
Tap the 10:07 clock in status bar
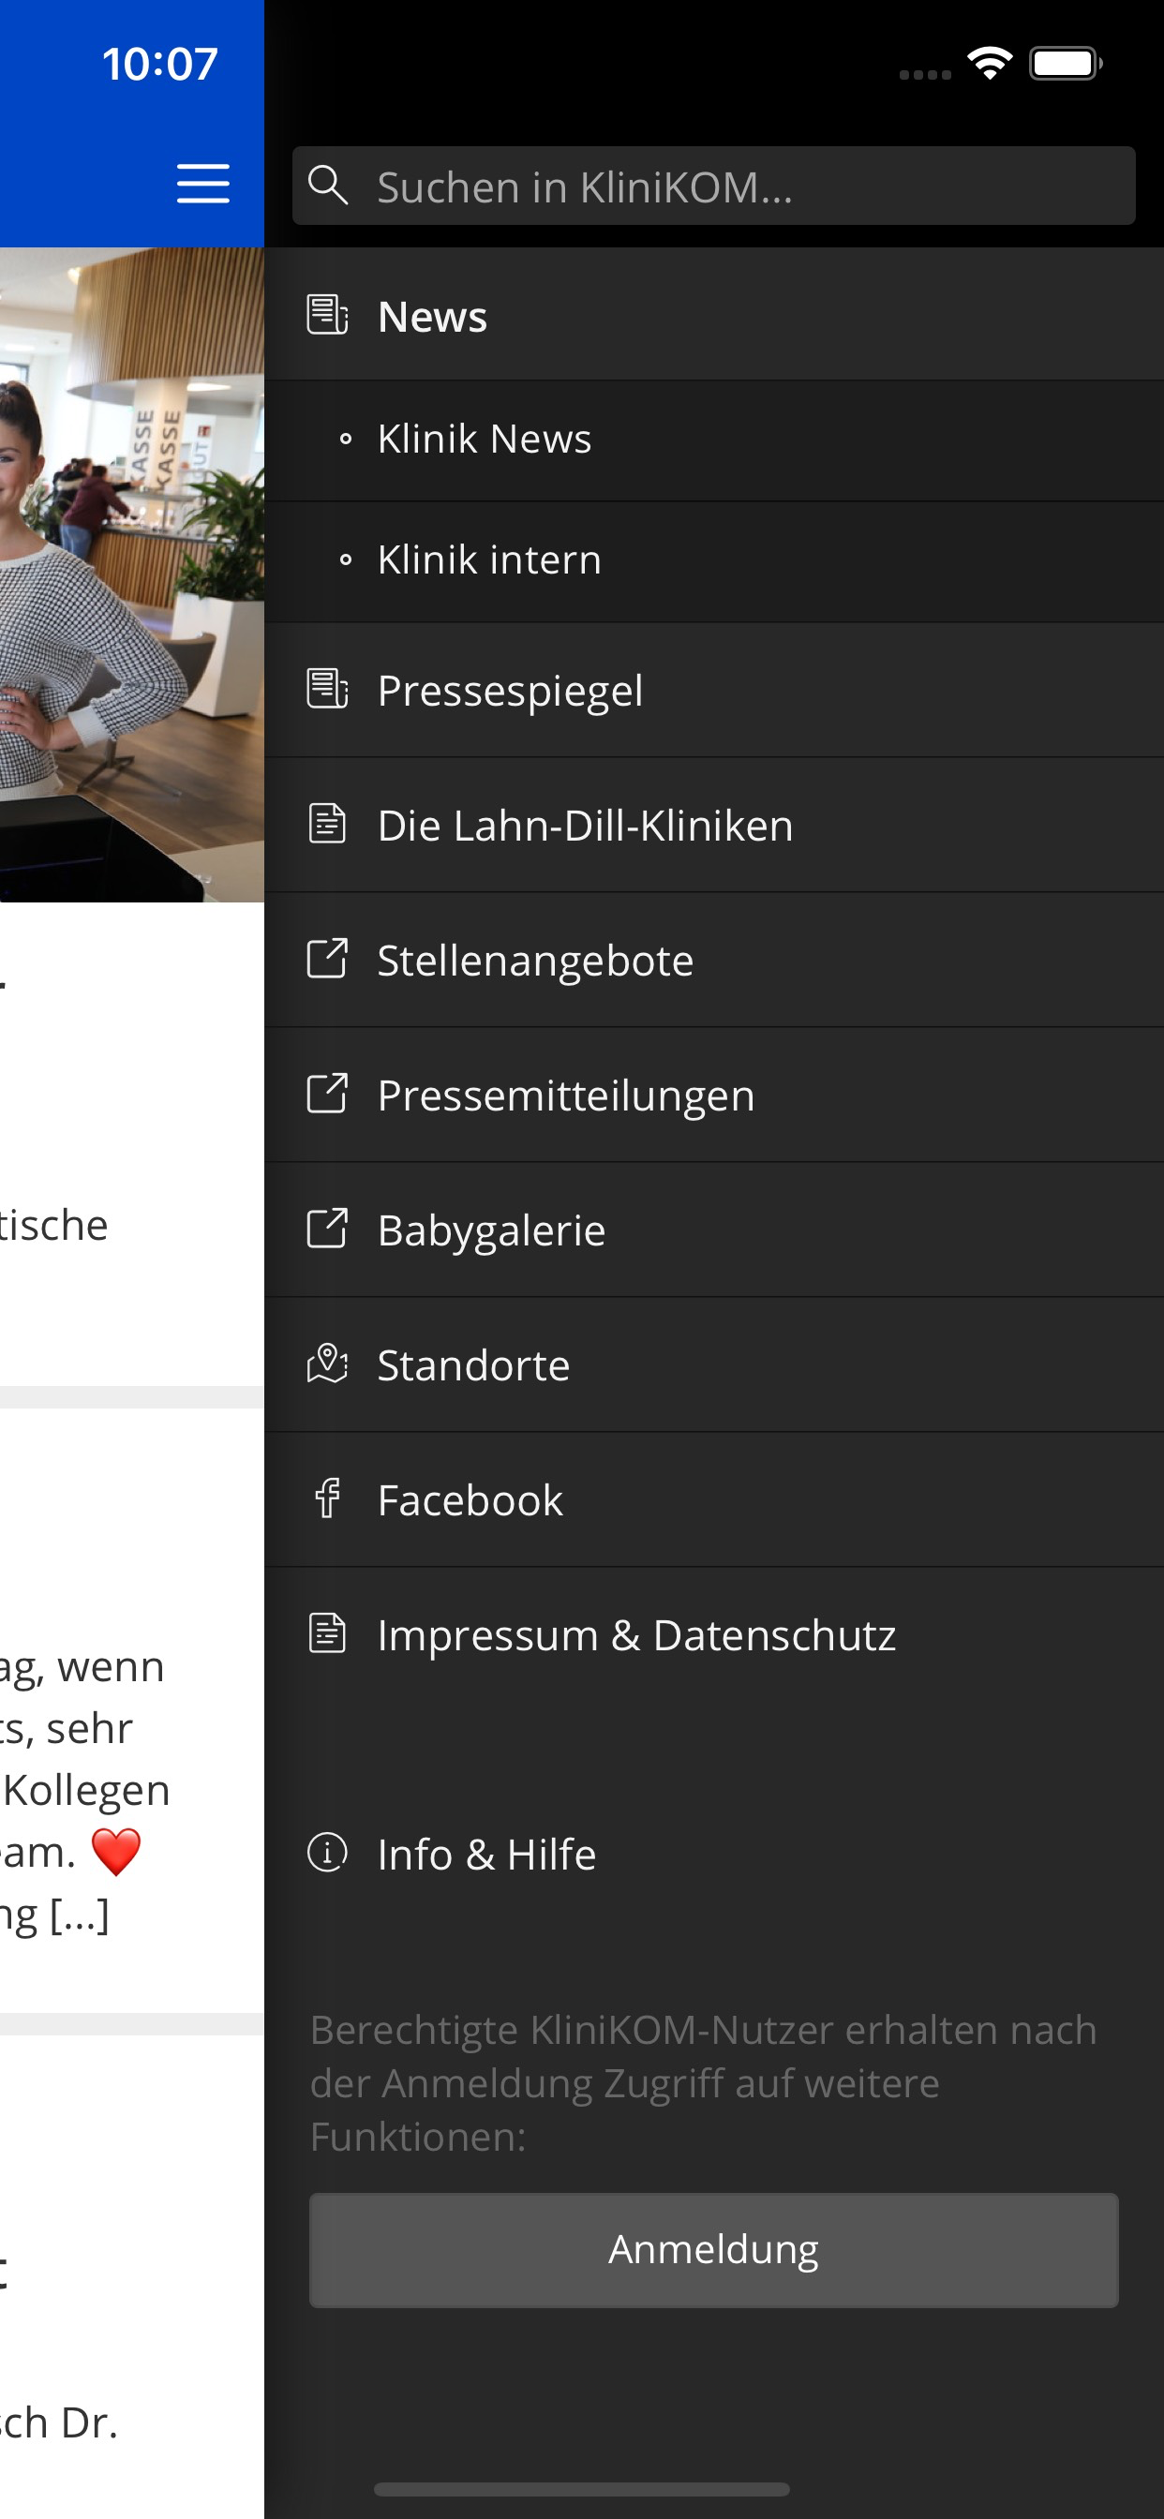(159, 64)
